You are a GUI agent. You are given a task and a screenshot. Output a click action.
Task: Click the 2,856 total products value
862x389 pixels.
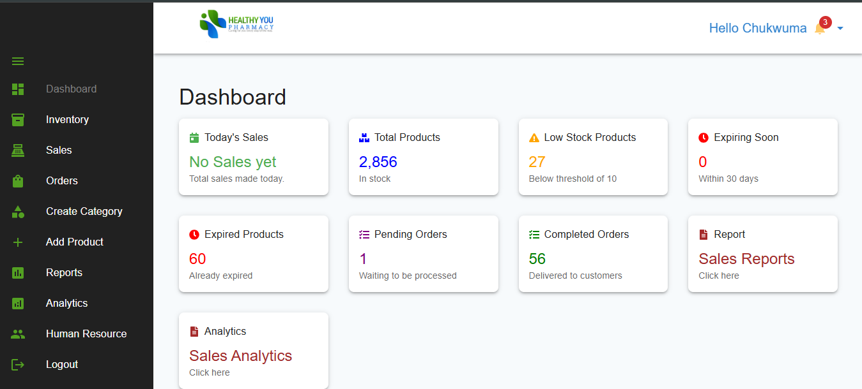(378, 162)
